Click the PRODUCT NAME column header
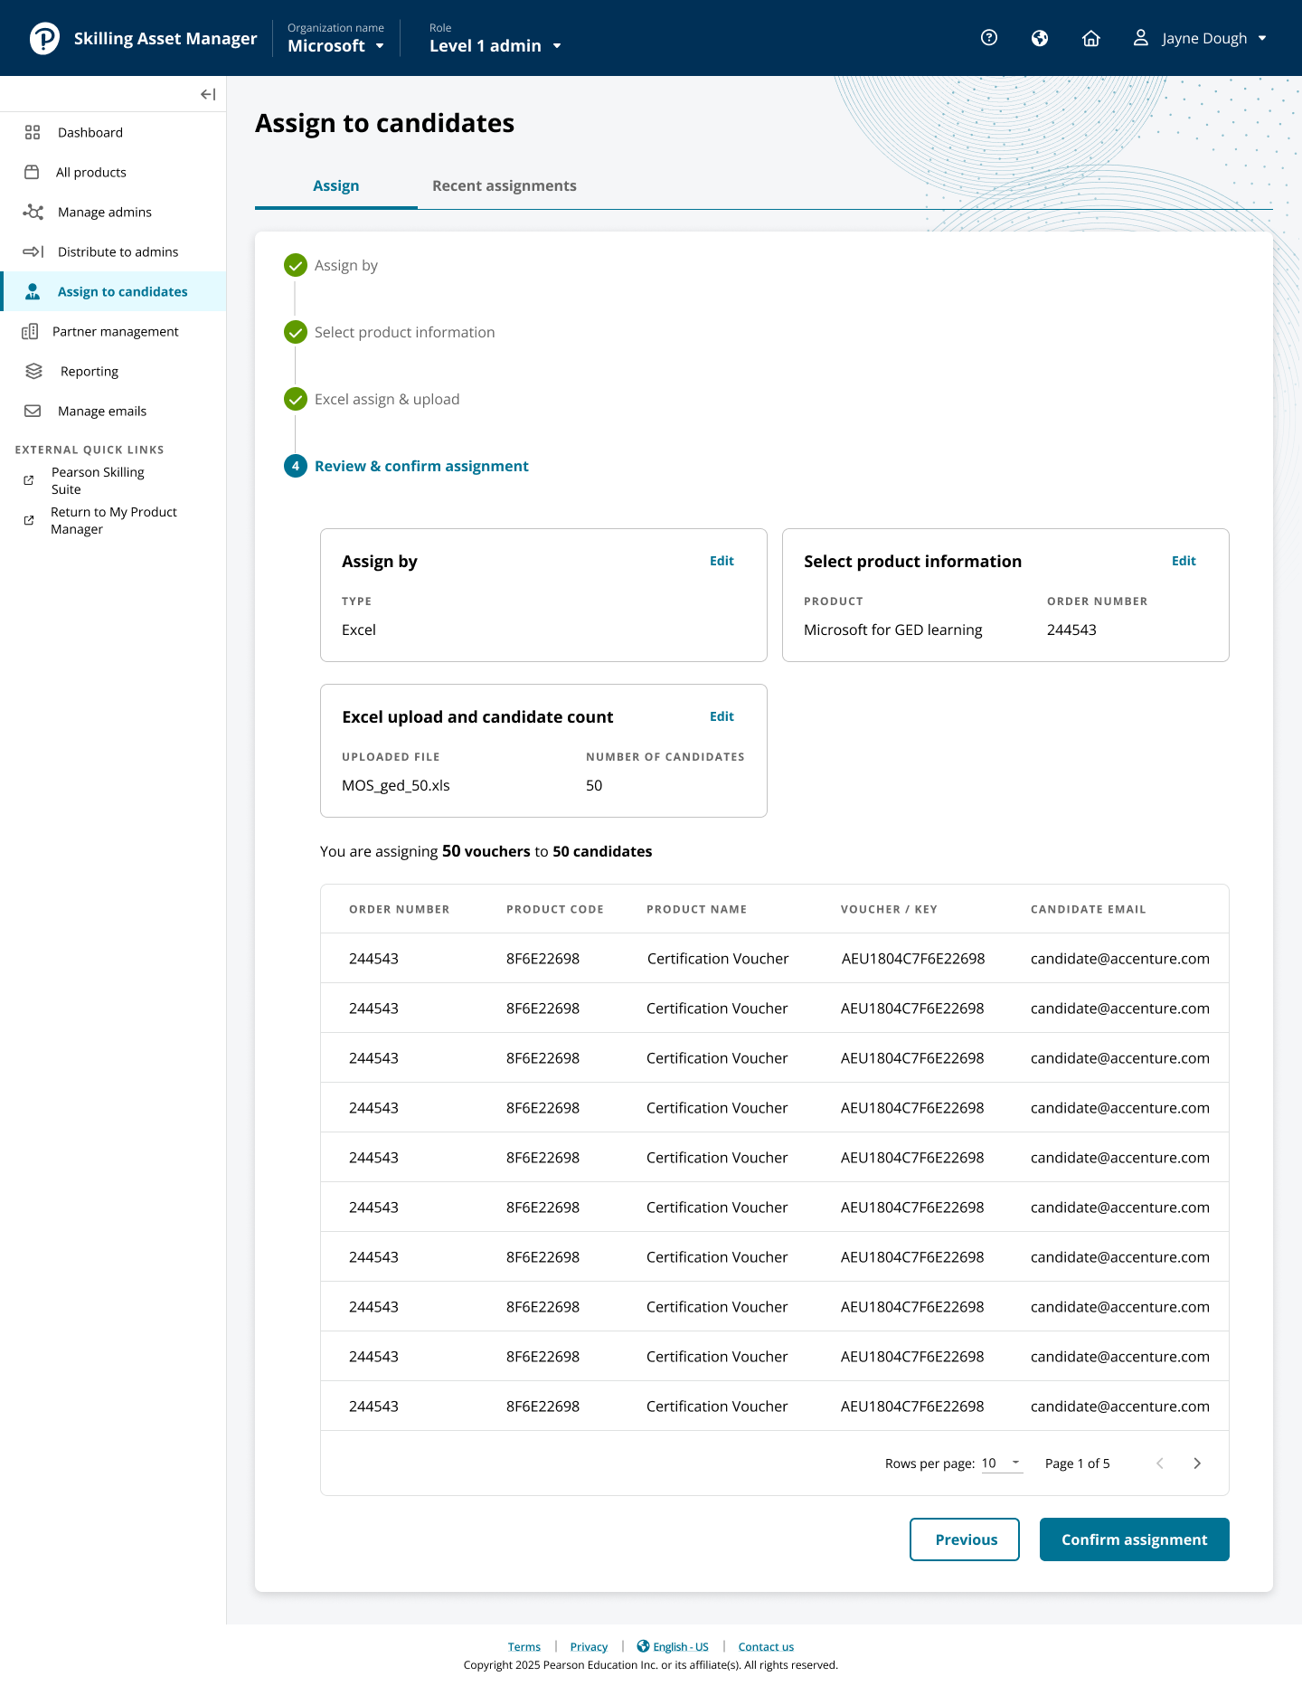This screenshot has height=1686, width=1302. [x=697, y=909]
